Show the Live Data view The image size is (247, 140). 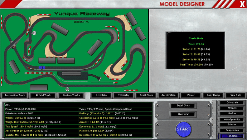[101, 95]
